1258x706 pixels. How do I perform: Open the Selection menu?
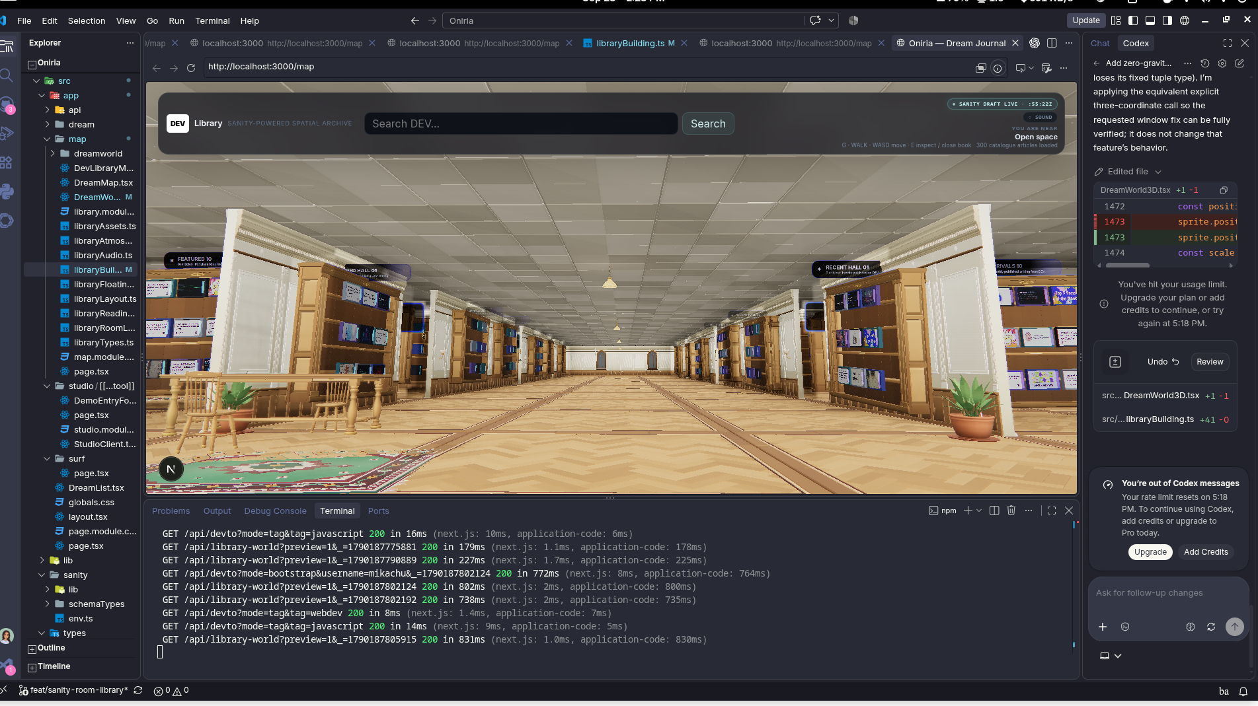(x=87, y=20)
